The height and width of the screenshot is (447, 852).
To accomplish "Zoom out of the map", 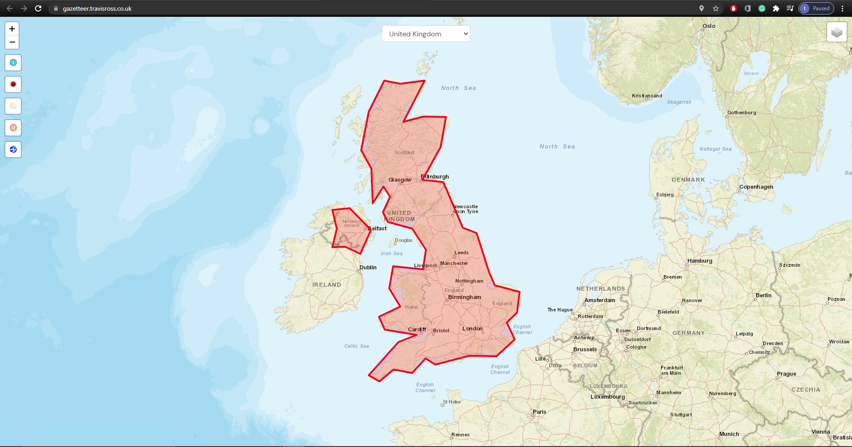I will coord(12,42).
